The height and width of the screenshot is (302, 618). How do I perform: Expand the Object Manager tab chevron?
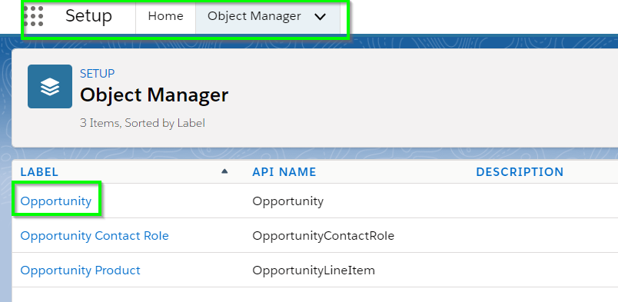click(321, 17)
